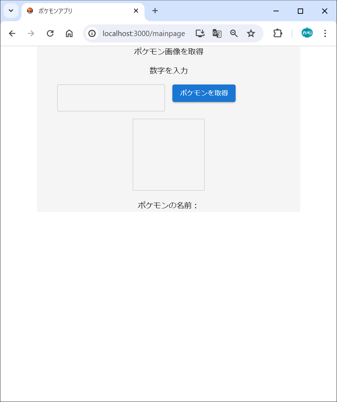Install app icon in address bar

pos(200,33)
